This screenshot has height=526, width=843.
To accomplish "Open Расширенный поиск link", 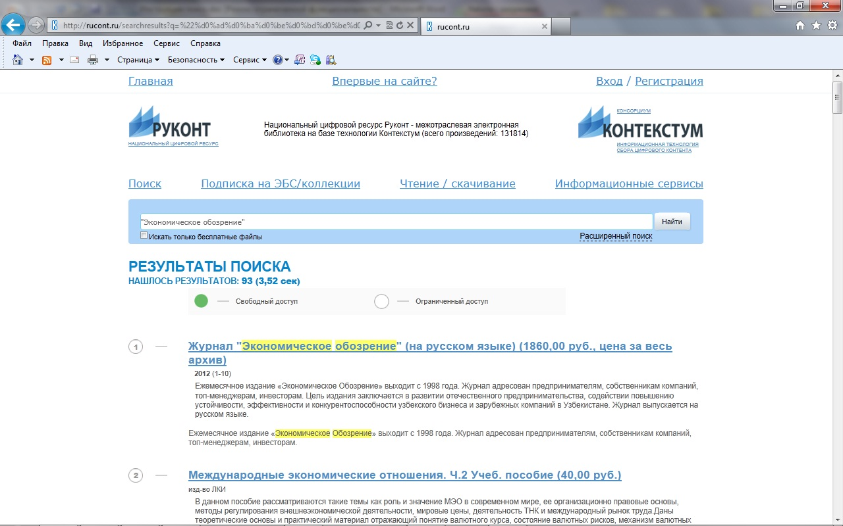I will click(x=616, y=236).
